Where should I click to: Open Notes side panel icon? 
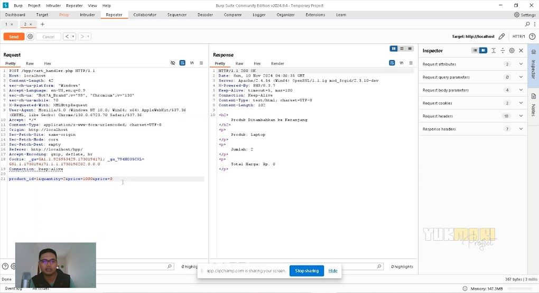coord(533,97)
